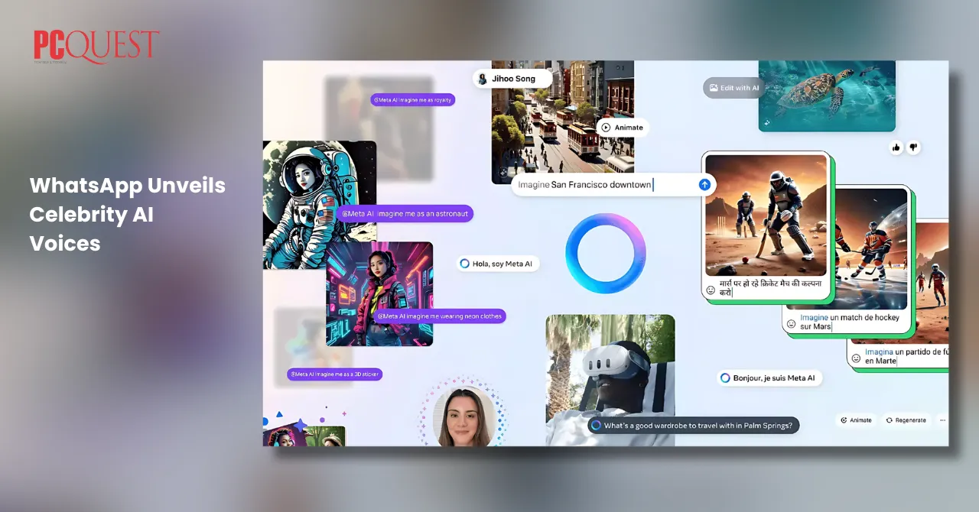Click the cricket on Mars image

(x=766, y=215)
